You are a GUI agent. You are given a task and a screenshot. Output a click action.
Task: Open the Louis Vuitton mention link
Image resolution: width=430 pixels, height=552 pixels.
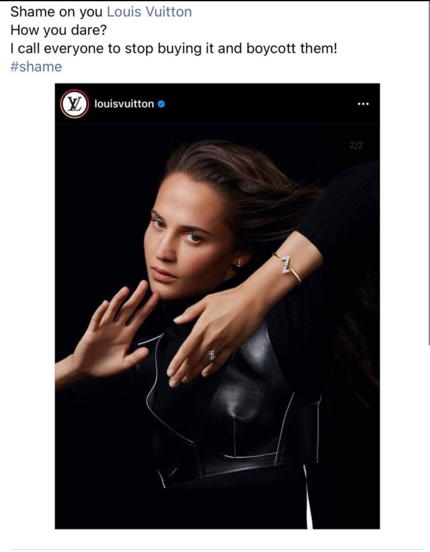pos(149,12)
